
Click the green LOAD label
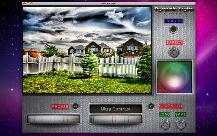[x=165, y=114]
